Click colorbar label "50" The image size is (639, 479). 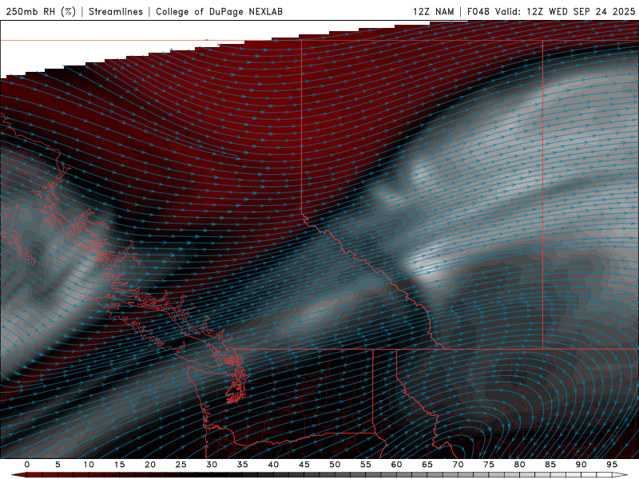pos(335,465)
